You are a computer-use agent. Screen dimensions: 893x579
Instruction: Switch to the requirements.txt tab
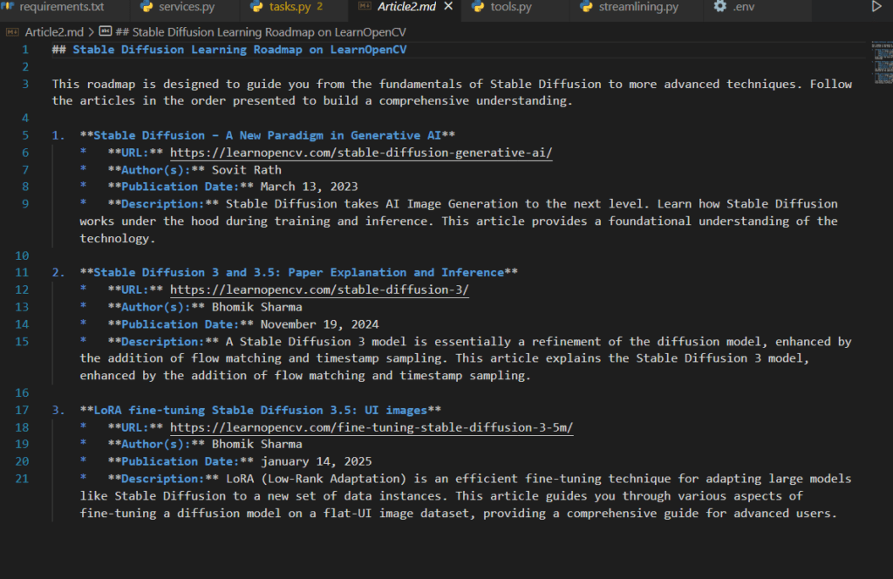(x=61, y=7)
